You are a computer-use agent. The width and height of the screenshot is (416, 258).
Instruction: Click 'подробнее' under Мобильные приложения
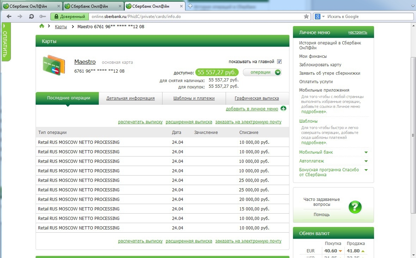(314, 112)
